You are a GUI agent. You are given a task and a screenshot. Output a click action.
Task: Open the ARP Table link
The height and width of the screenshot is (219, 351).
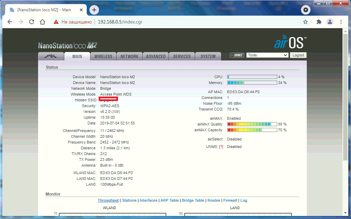tap(169, 200)
